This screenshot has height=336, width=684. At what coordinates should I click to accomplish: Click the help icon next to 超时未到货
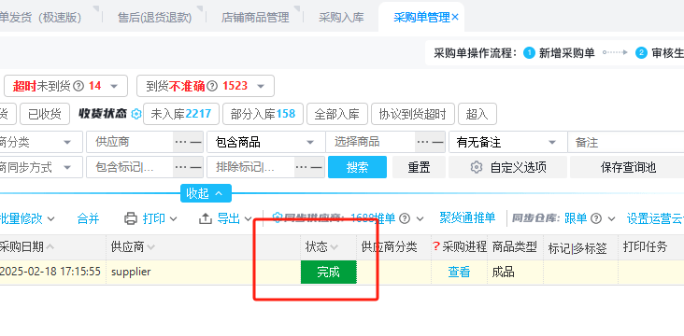(78, 86)
